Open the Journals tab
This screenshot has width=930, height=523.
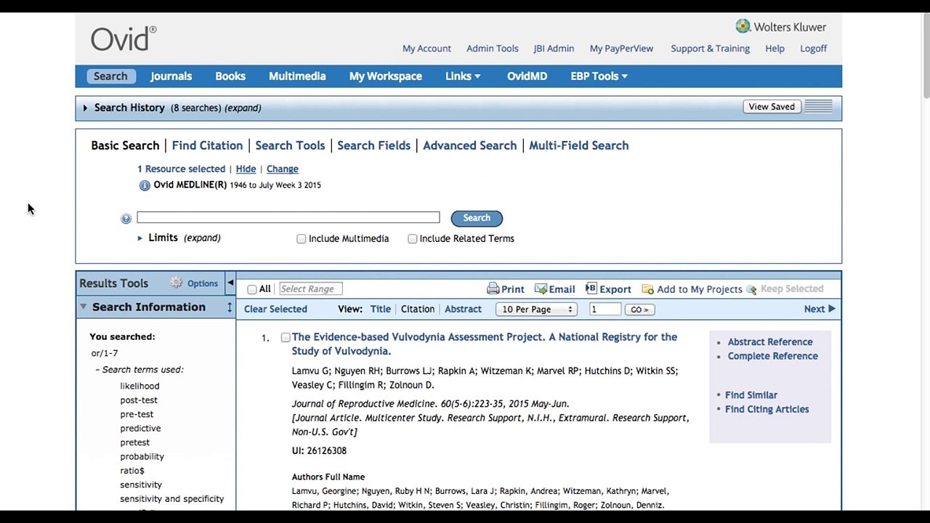(171, 76)
